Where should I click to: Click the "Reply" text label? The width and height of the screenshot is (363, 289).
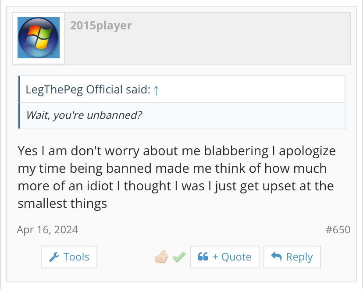click(299, 257)
